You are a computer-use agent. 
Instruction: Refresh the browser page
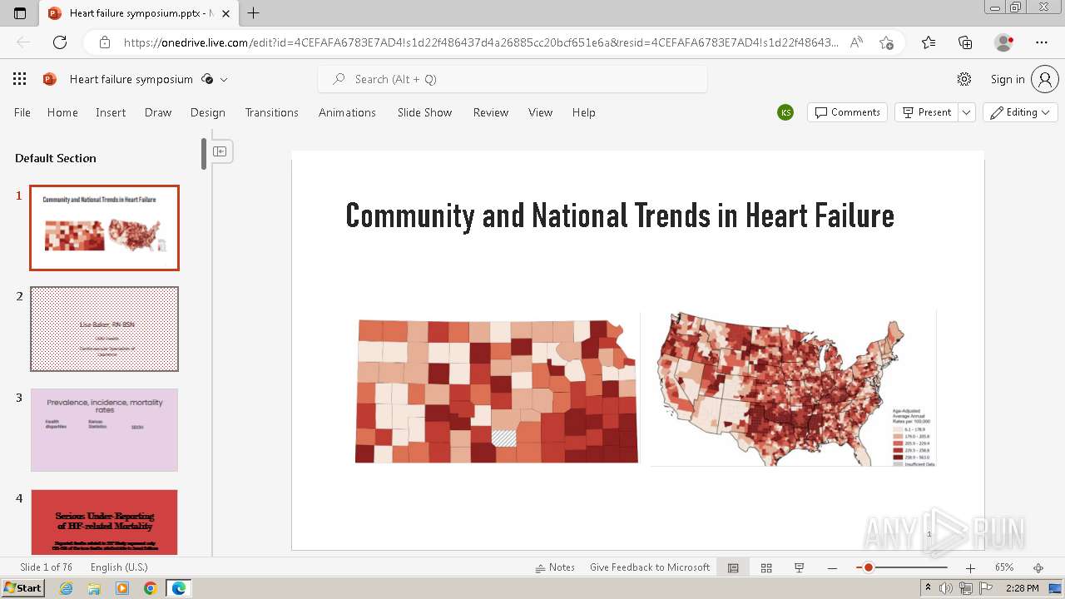[60, 42]
